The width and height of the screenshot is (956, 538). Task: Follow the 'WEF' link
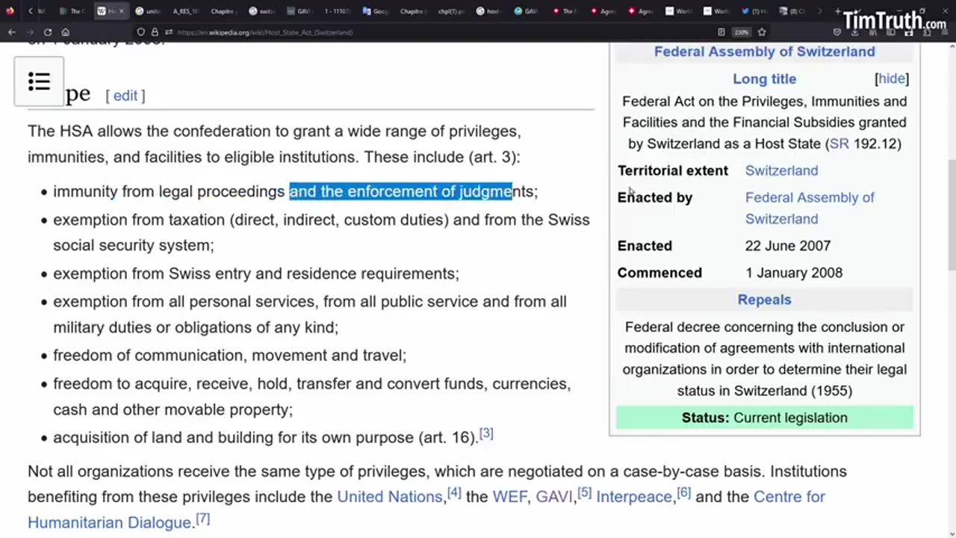pos(509,497)
